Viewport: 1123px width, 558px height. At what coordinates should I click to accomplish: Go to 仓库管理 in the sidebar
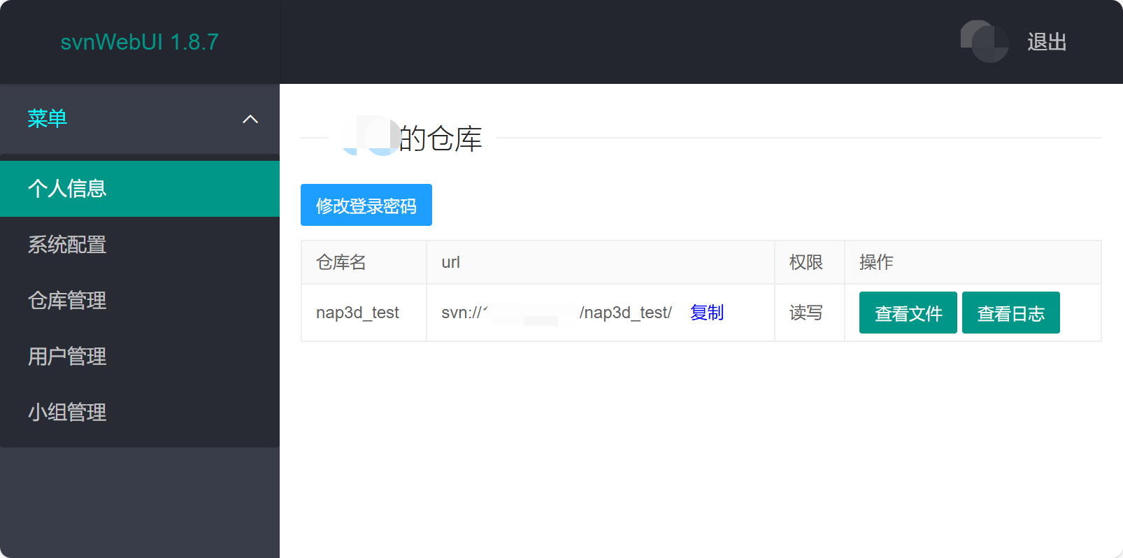point(67,301)
